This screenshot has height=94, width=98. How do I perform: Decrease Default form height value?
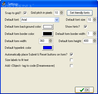[x=94, y=42]
